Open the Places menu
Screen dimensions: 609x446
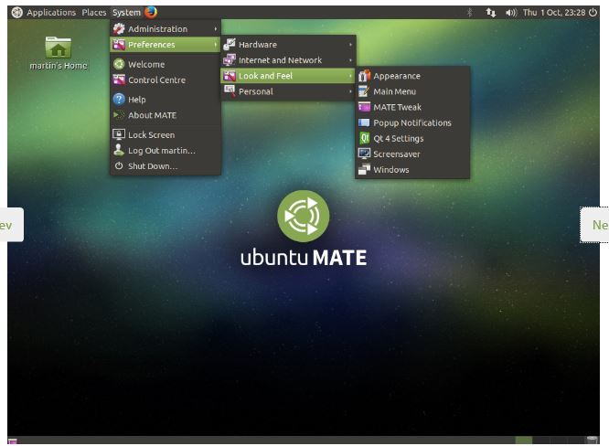coord(94,13)
